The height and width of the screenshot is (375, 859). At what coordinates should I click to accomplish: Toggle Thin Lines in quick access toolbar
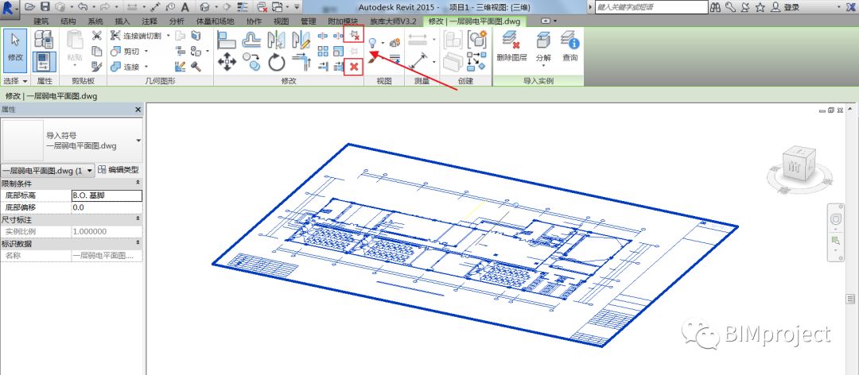click(x=244, y=7)
